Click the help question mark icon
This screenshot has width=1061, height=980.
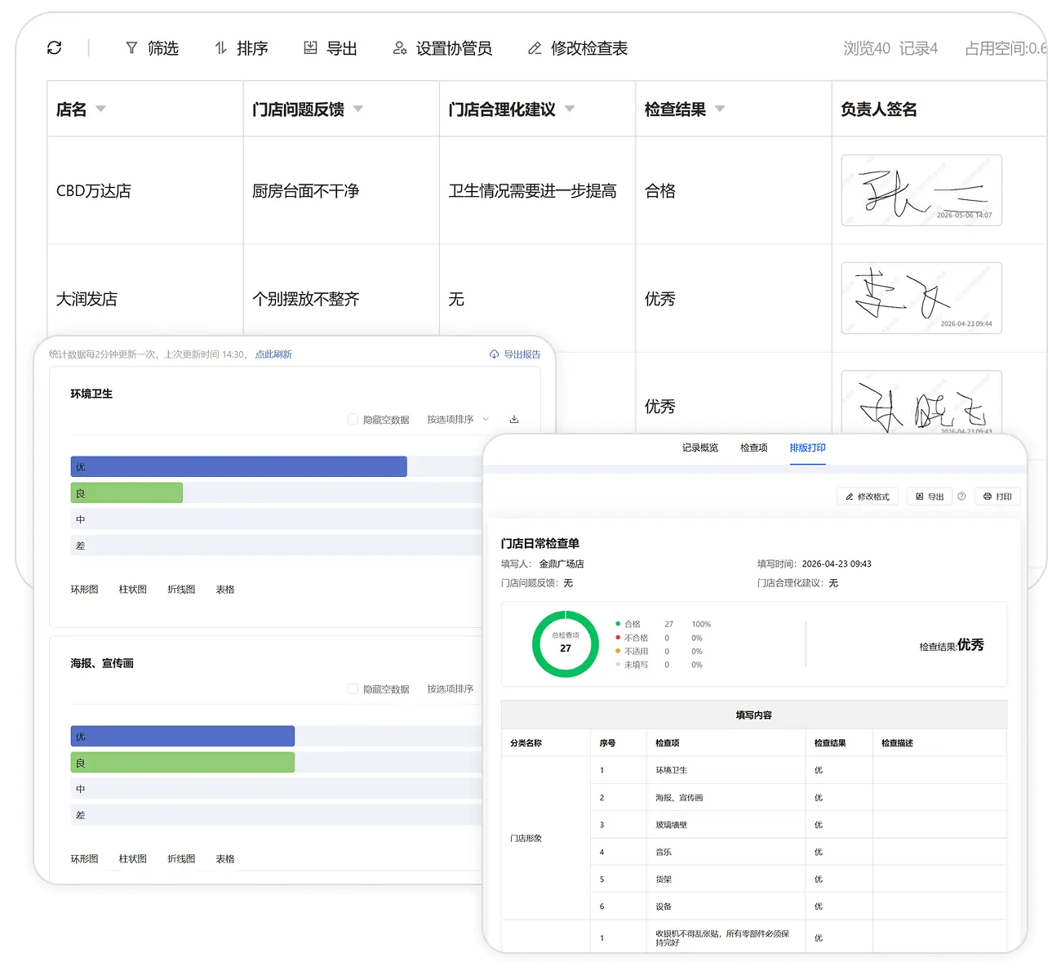[961, 497]
